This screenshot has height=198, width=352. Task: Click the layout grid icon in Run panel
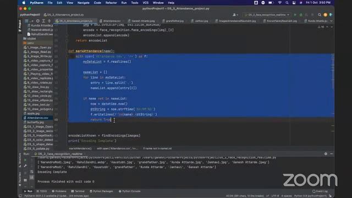click(25, 180)
